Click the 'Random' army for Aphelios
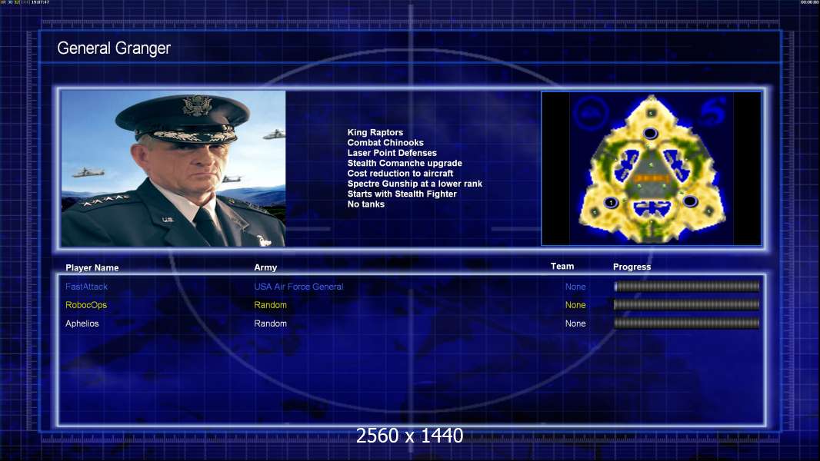Viewport: 820px width, 461px height. [270, 323]
